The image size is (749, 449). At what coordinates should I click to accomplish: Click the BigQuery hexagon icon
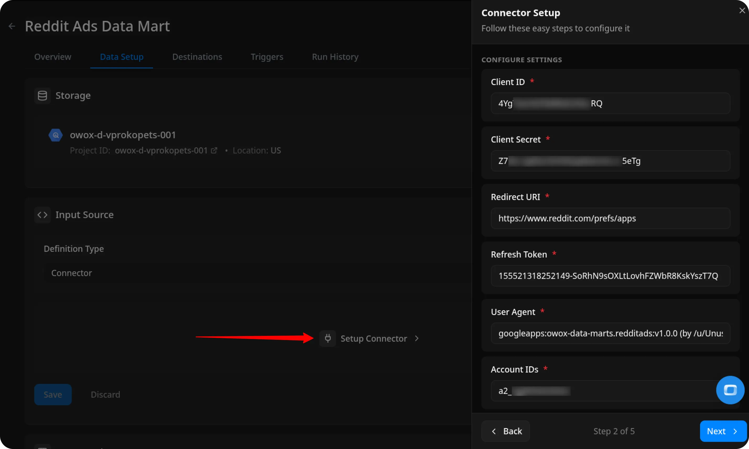[56, 135]
